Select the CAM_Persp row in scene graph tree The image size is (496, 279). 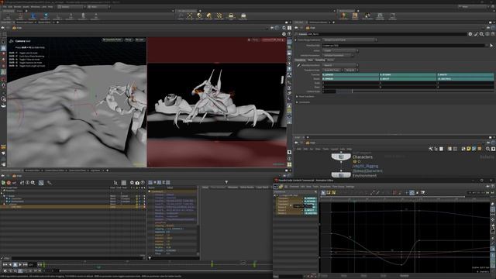(73, 207)
